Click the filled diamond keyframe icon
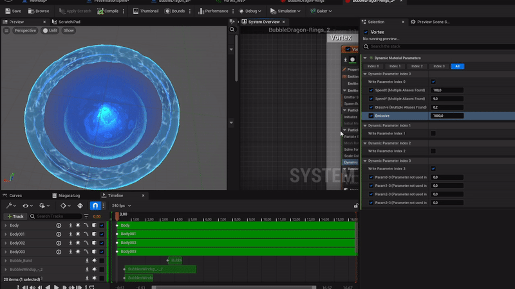This screenshot has height=289, width=515. pyautogui.click(x=80, y=206)
